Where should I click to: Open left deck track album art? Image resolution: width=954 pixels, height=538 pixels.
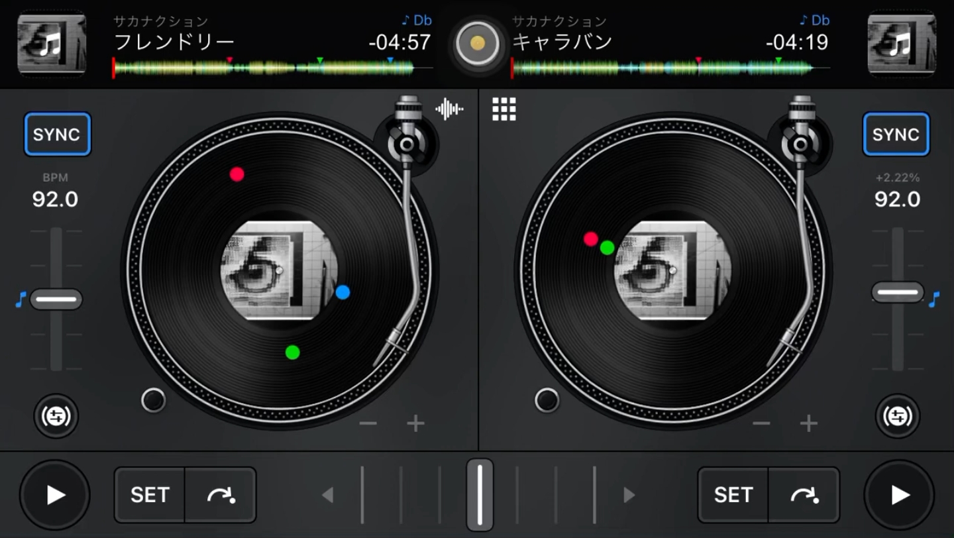52,44
